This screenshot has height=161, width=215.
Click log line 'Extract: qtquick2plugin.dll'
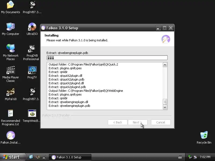65,76
